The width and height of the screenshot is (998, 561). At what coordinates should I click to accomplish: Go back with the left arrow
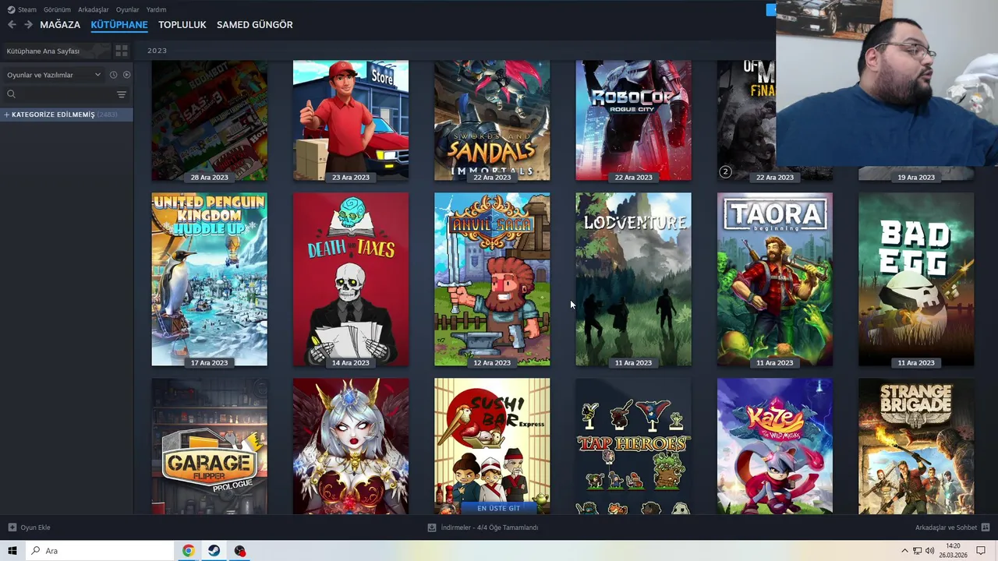tap(12, 25)
